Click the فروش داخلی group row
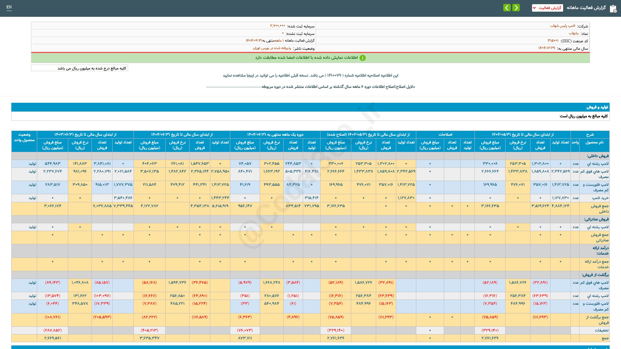The image size is (621, 349). pyautogui.click(x=598, y=156)
